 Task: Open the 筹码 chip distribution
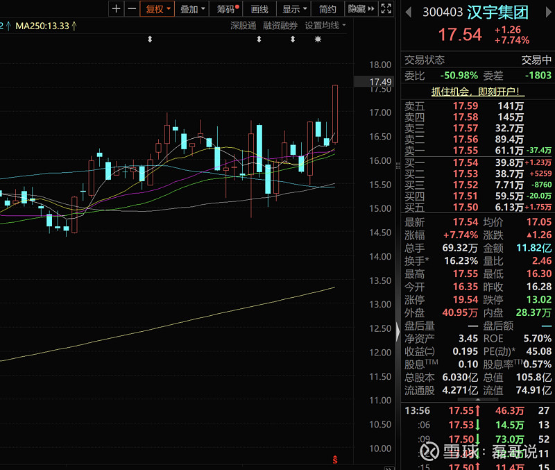click(226, 8)
